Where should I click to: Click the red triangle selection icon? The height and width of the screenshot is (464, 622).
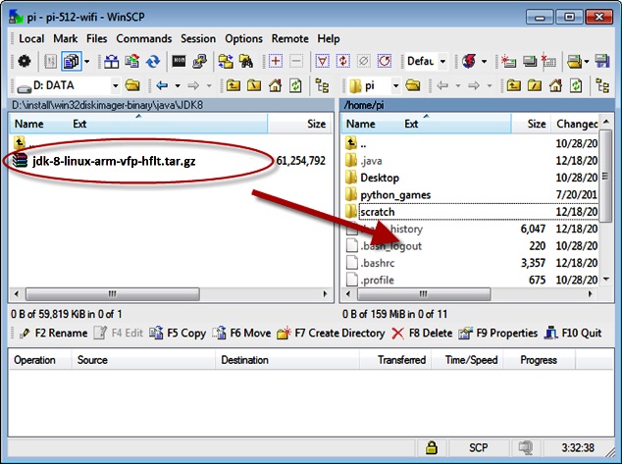322,61
